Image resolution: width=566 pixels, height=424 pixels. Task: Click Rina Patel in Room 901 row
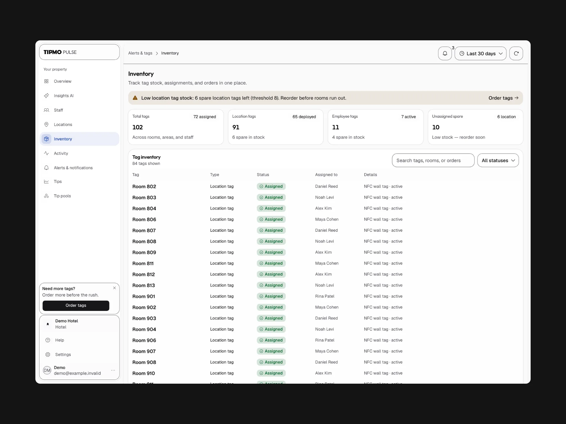click(325, 296)
